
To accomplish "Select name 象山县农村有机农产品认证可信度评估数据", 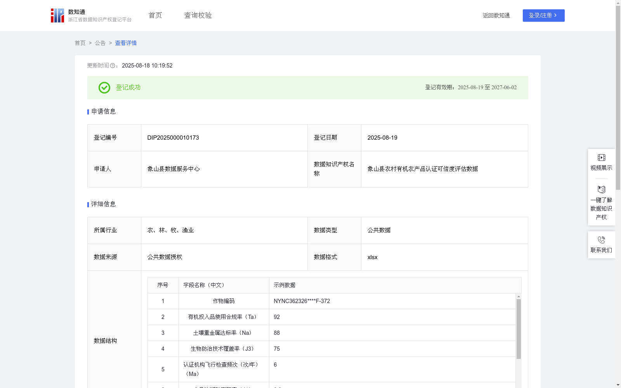I will [423, 169].
